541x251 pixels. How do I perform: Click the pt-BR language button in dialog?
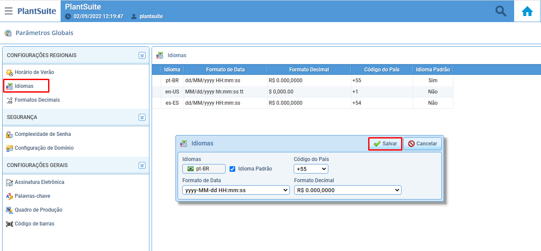click(x=204, y=169)
